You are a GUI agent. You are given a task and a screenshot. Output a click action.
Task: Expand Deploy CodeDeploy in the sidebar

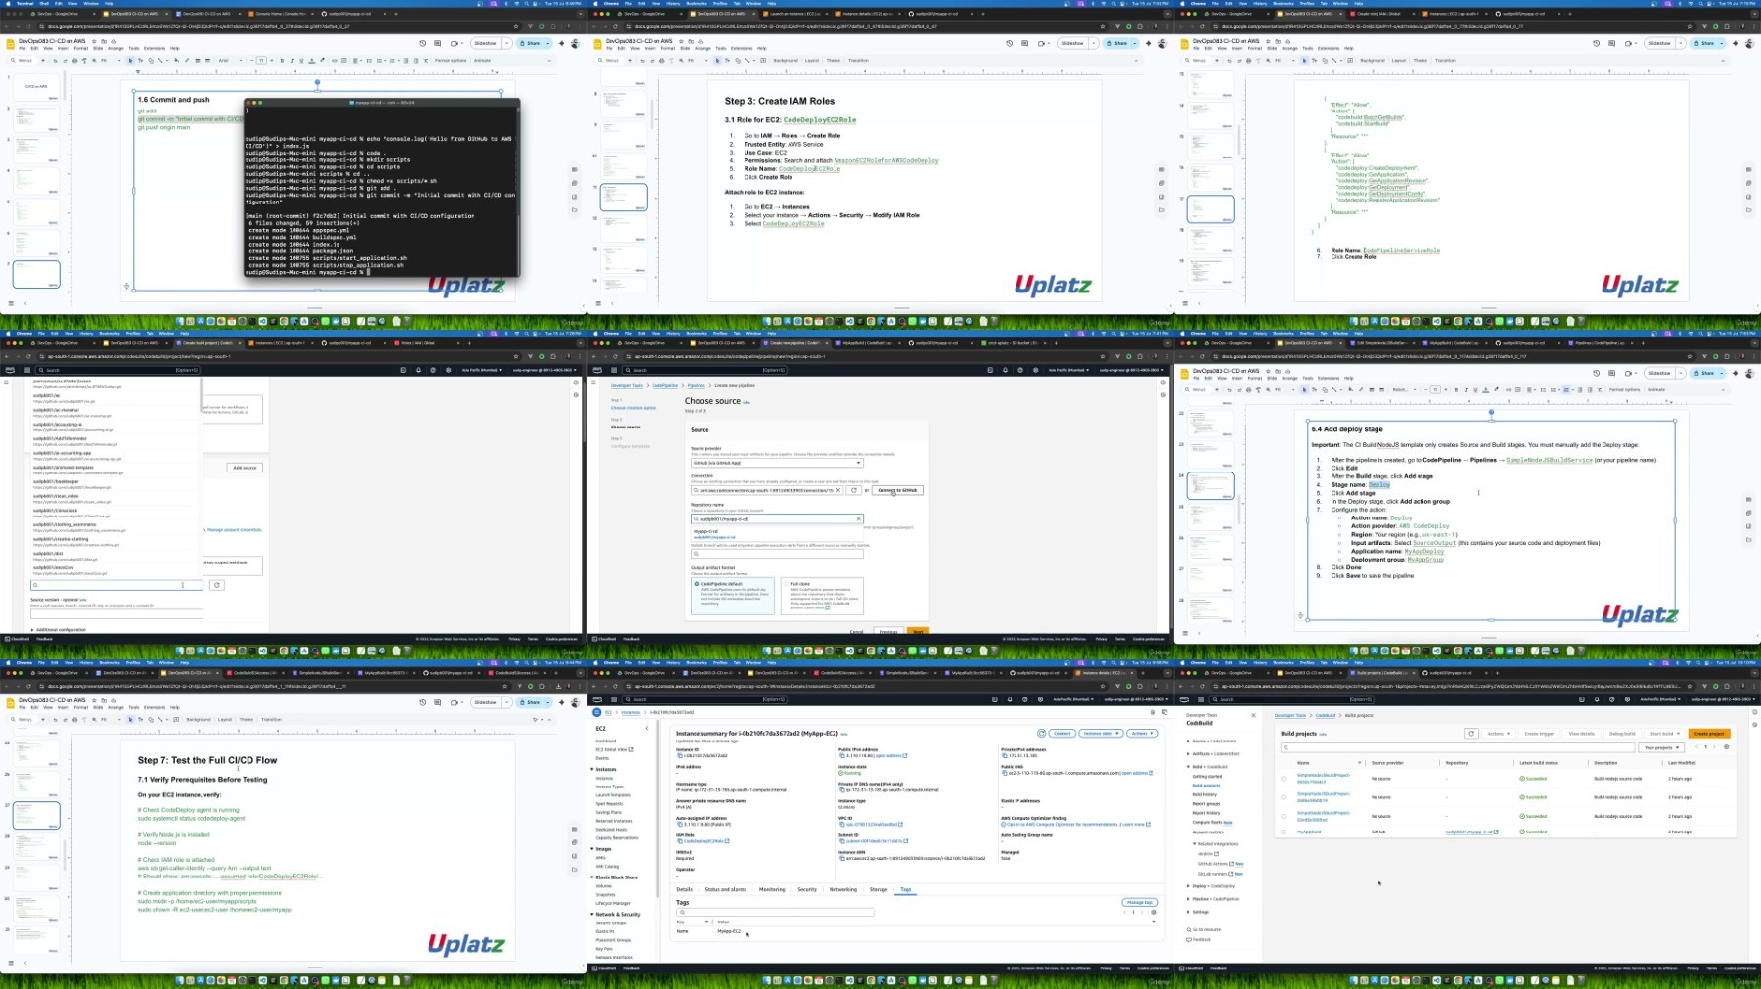click(1189, 886)
